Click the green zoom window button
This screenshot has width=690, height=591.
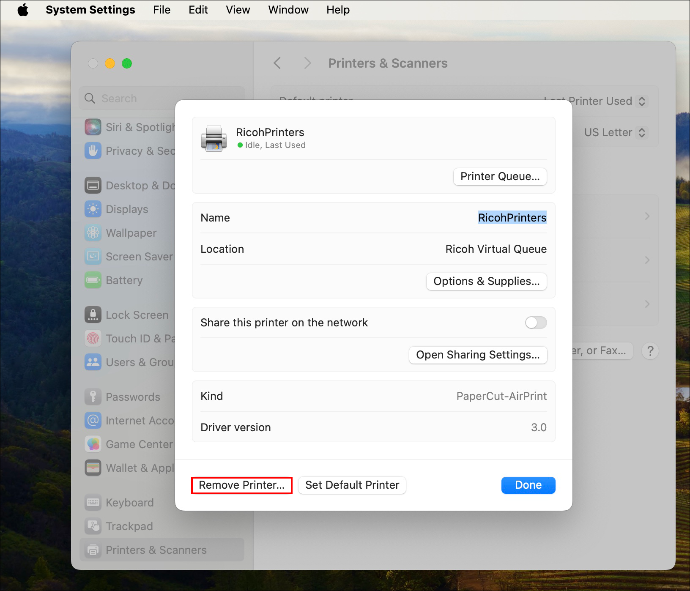point(127,63)
